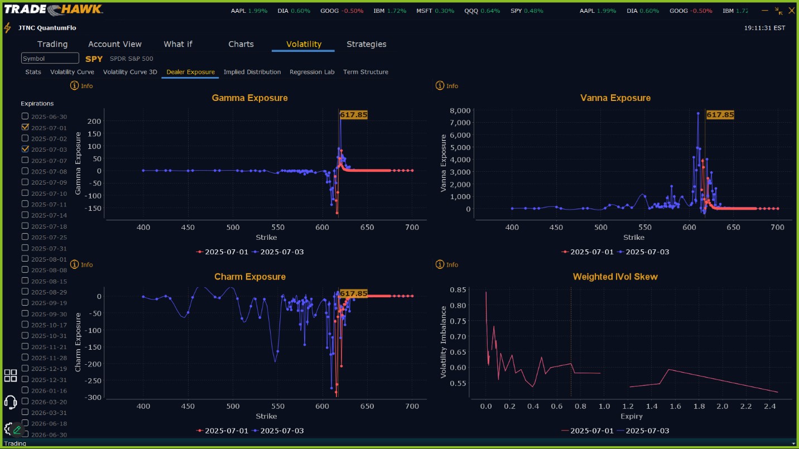Minimize the TradeHawk window
This screenshot has width=799, height=449.
(764, 10)
